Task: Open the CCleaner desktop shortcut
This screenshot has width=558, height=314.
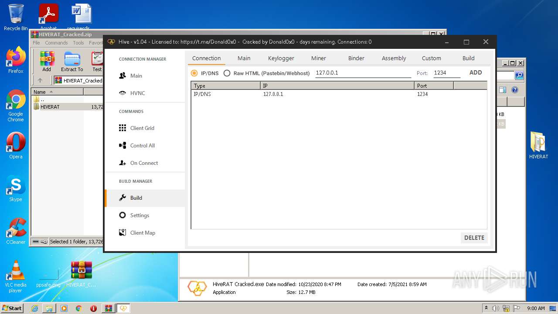Action: (16, 231)
